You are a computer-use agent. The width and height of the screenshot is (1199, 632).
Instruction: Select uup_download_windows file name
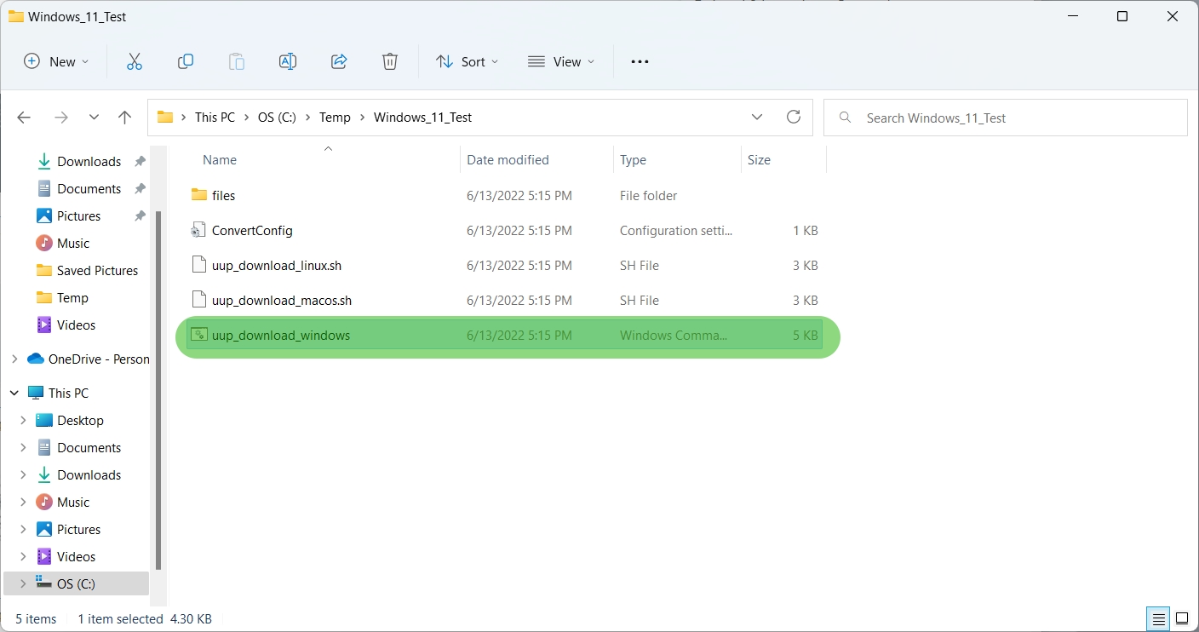pyautogui.click(x=281, y=335)
